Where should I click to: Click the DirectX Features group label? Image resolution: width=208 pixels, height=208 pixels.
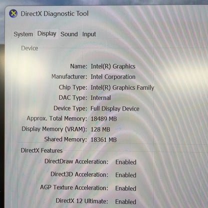[41, 150]
